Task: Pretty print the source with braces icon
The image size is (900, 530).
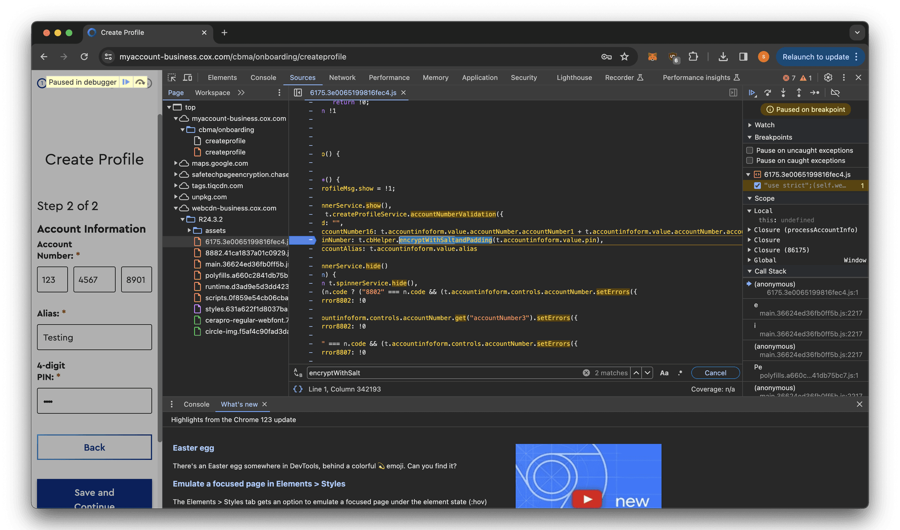Action: pos(298,389)
